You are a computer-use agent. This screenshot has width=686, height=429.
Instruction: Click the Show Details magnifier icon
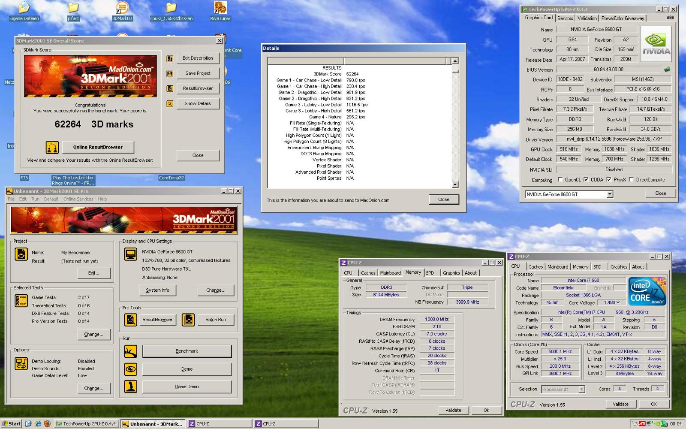coord(170,103)
